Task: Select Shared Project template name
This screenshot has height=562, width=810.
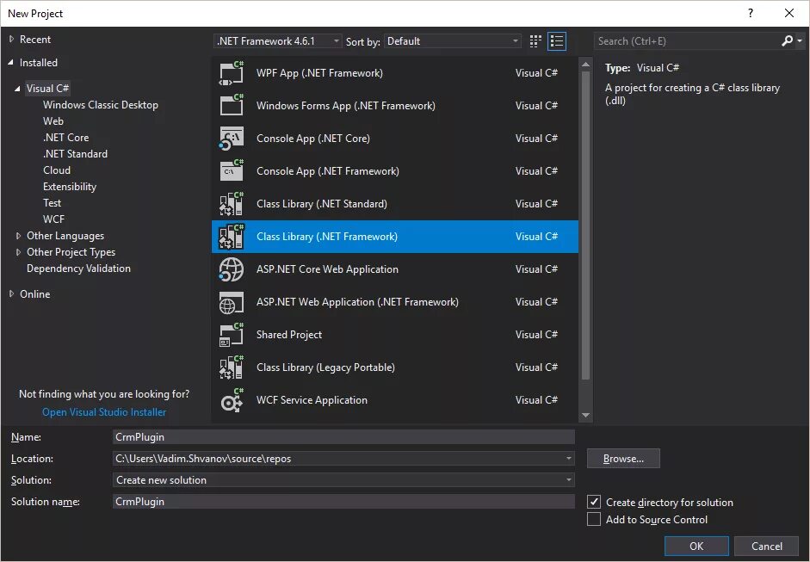Action: coord(289,335)
